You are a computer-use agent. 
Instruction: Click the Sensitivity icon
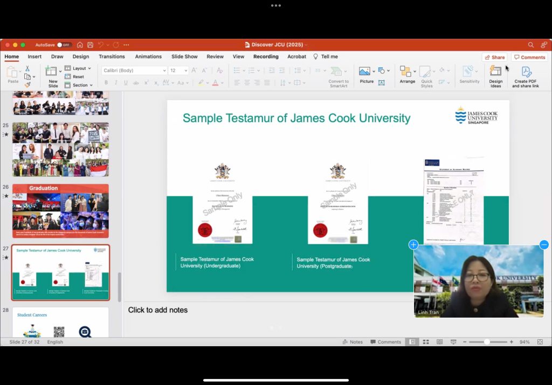(x=468, y=72)
